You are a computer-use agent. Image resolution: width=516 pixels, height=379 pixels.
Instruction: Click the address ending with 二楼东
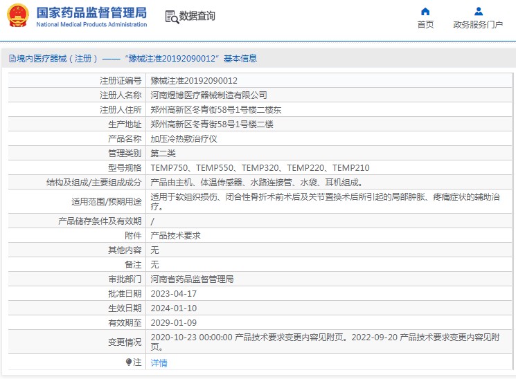216,110
